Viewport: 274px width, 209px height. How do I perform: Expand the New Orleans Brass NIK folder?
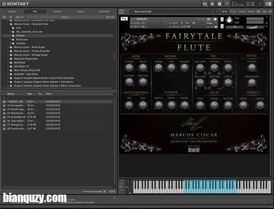pyautogui.click(x=8, y=70)
